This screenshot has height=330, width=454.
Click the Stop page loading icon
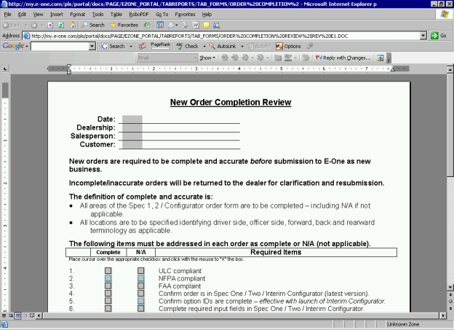(x=50, y=25)
